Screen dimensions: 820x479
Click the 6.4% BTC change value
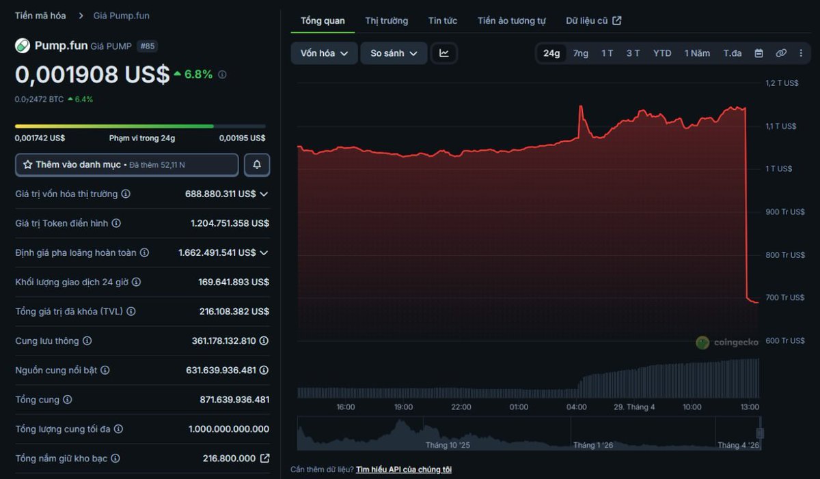pos(83,99)
